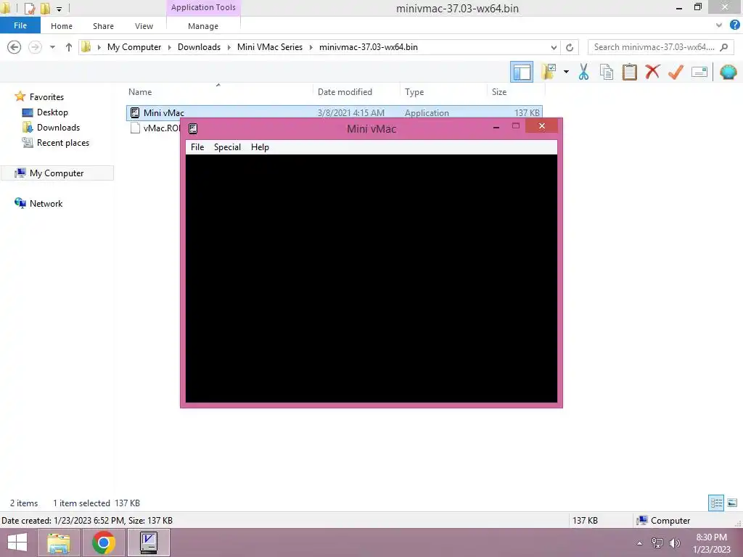Expand the arrow after Downloads breadcrumb
This screenshot has width=743, height=557.
[229, 47]
